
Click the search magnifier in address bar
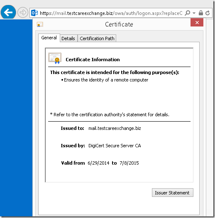(188, 13)
